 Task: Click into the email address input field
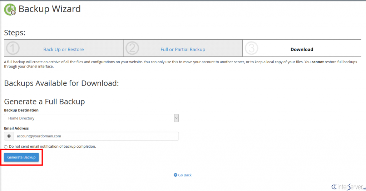click(96, 136)
